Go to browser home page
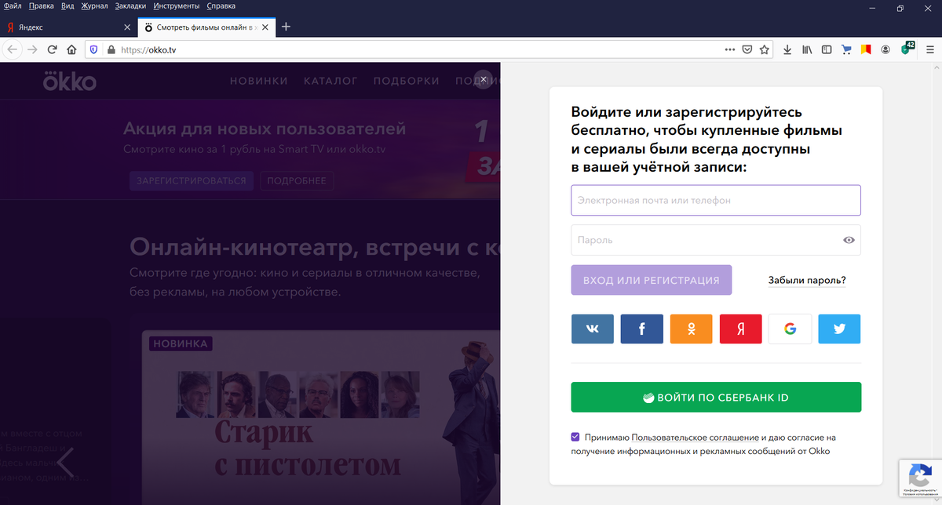 [71, 49]
